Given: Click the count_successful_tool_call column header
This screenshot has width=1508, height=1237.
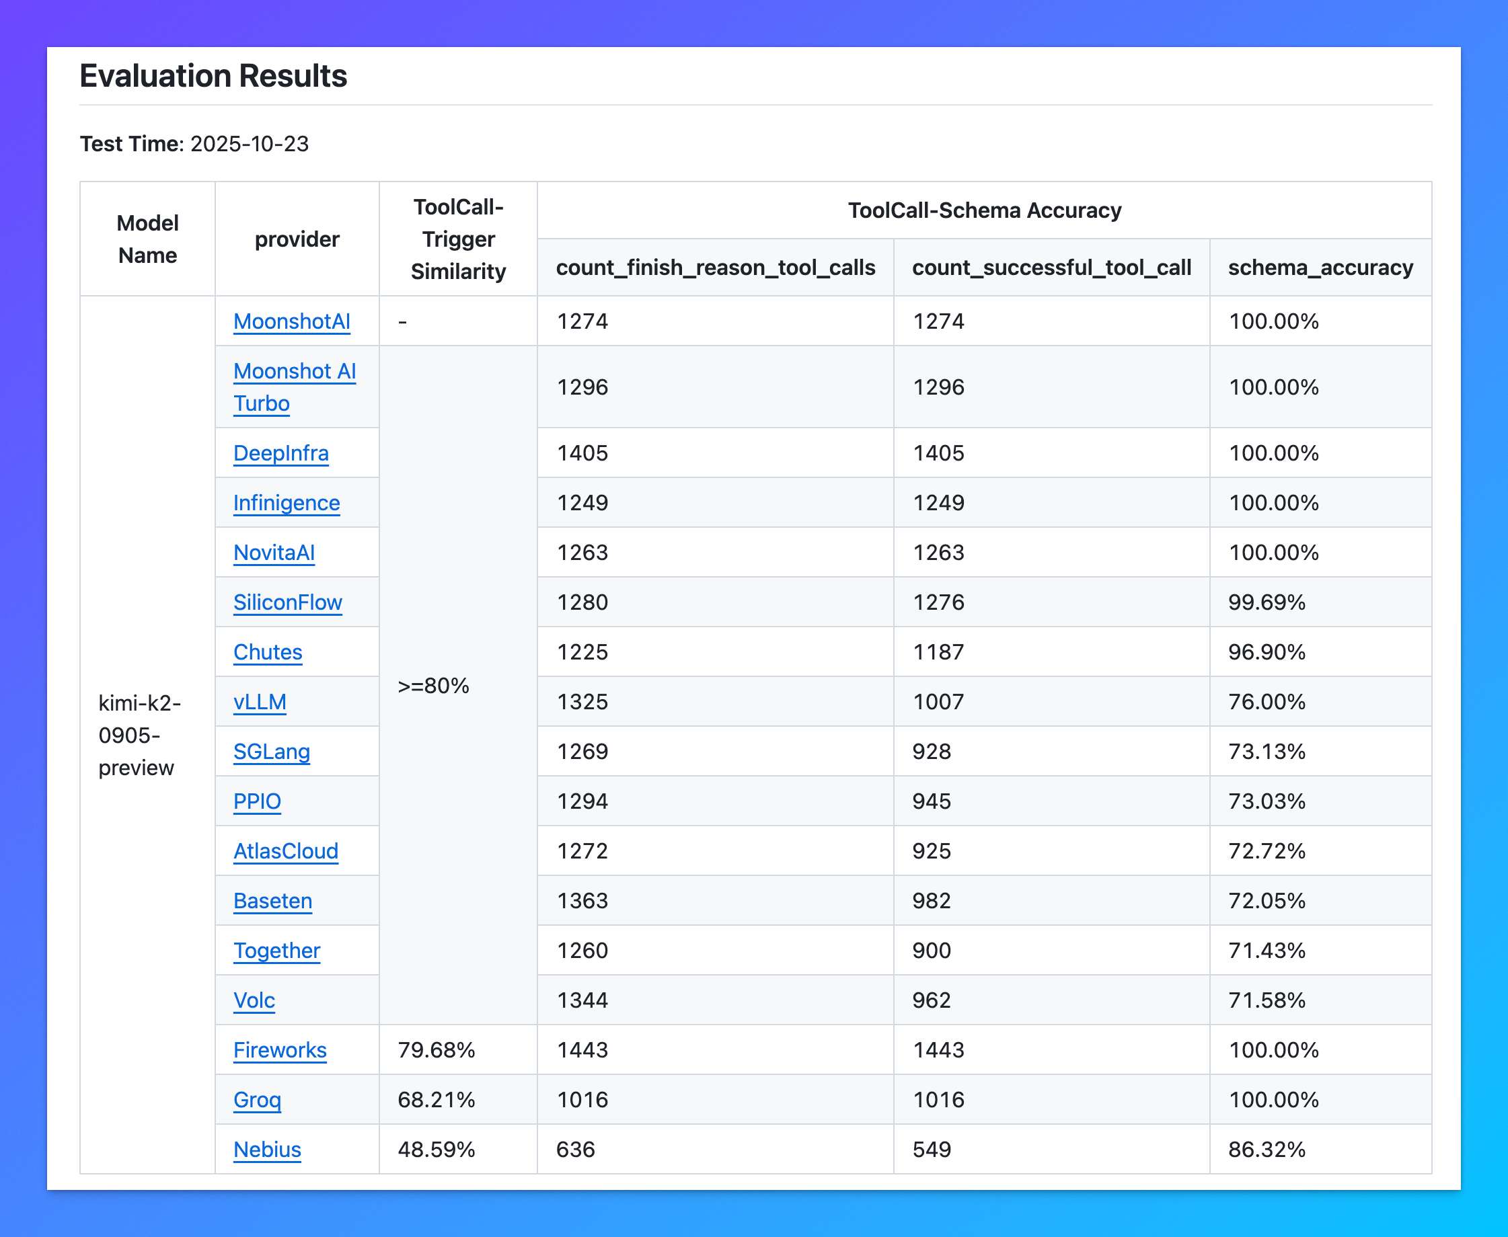Looking at the screenshot, I should point(1051,267).
